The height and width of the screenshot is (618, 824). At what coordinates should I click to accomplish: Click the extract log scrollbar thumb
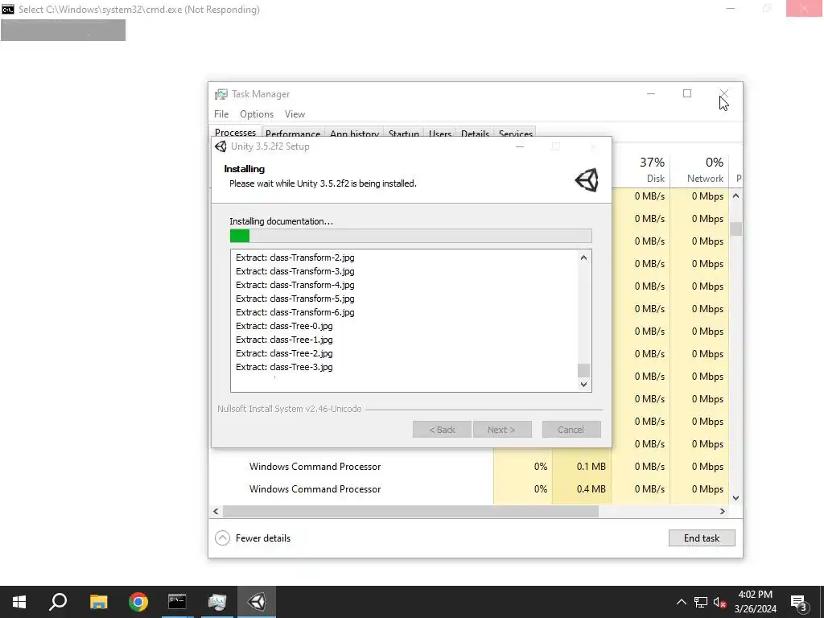click(x=583, y=370)
